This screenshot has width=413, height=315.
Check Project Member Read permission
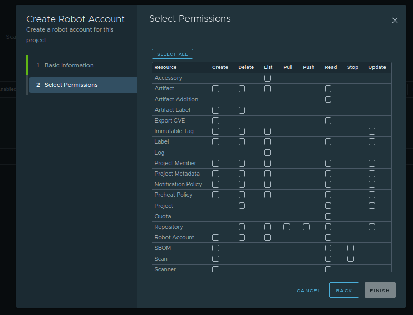pyautogui.click(x=328, y=163)
